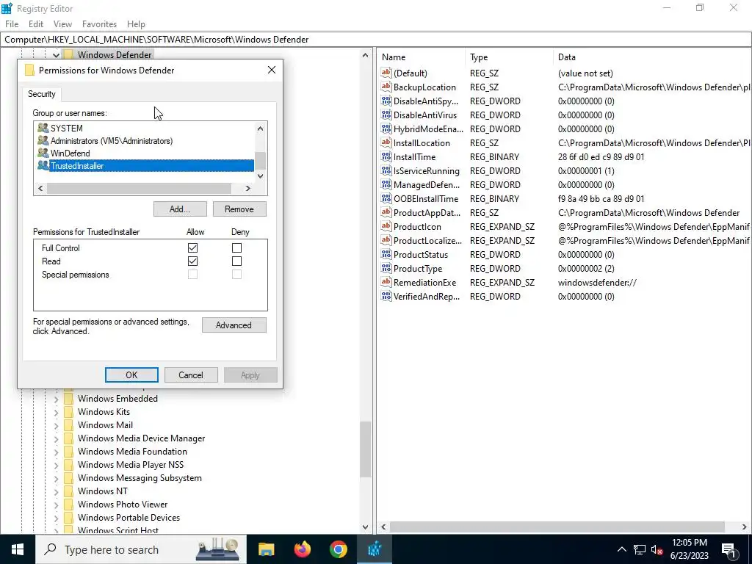Expand the Windows Photo Viewer key

(x=56, y=505)
